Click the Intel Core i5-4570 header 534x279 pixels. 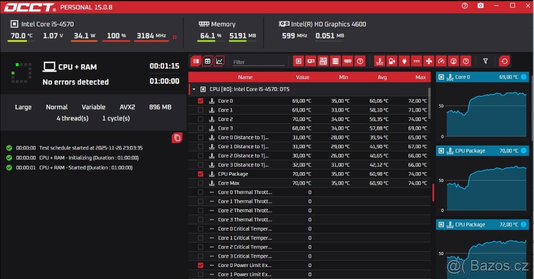42,24
